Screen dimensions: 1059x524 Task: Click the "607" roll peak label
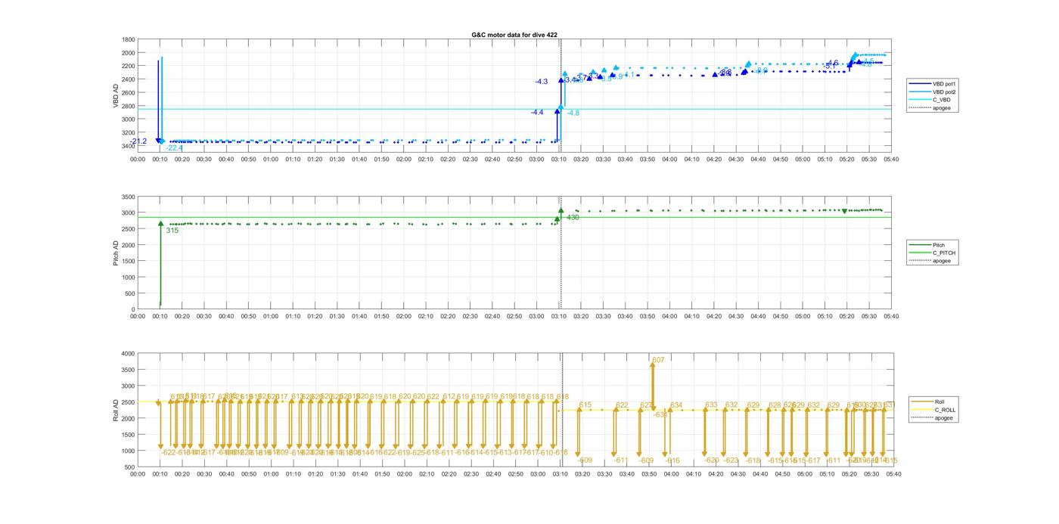[657, 361]
